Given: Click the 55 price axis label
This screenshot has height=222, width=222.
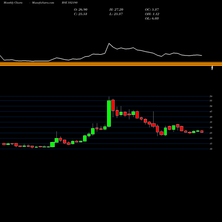Looking at the screenshot, I should click(211, 101).
